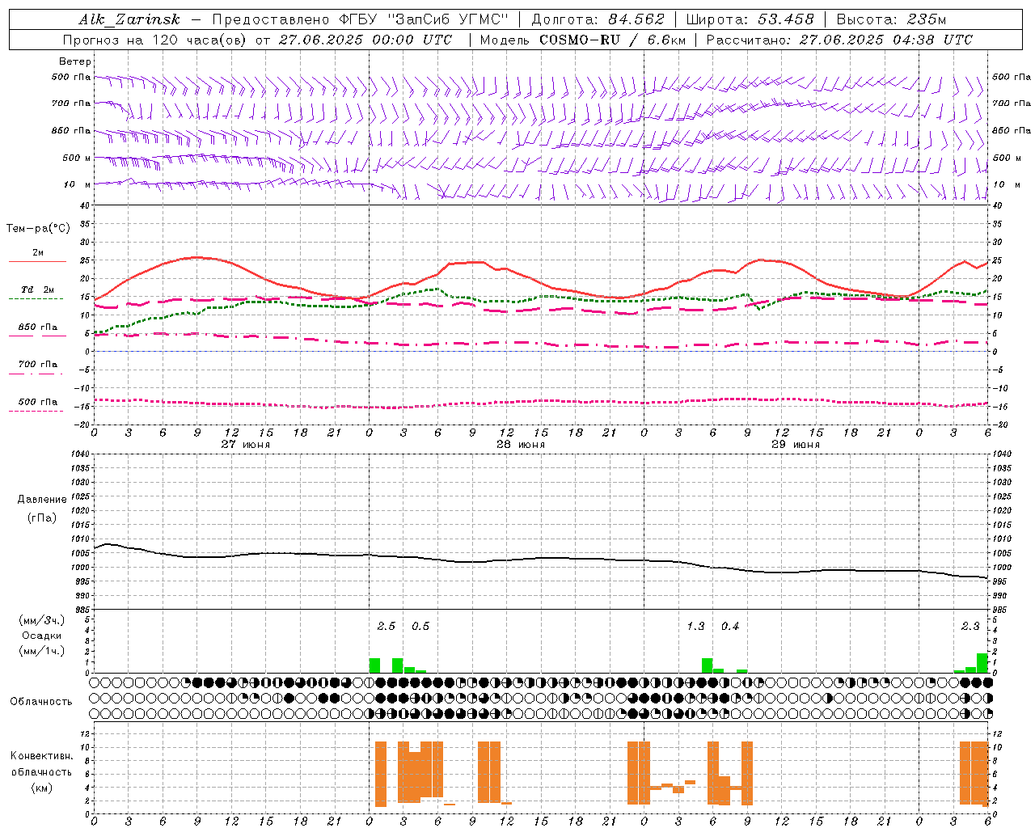1035x828 pixels.
Task: Click the 0.4 precipitation amount
Action: [x=730, y=627]
